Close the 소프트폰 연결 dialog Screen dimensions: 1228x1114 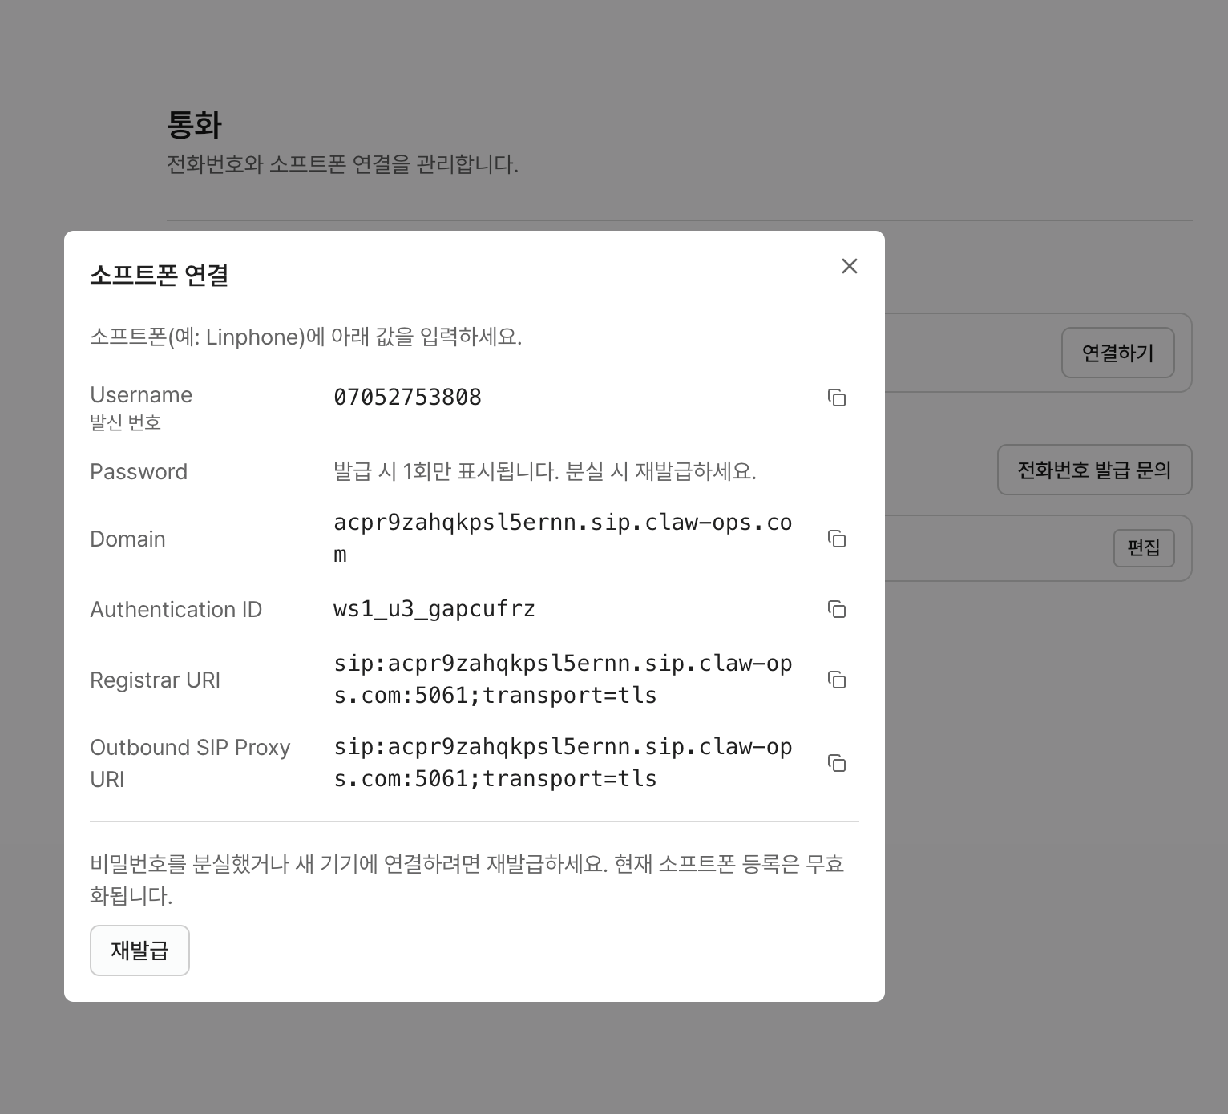(850, 266)
